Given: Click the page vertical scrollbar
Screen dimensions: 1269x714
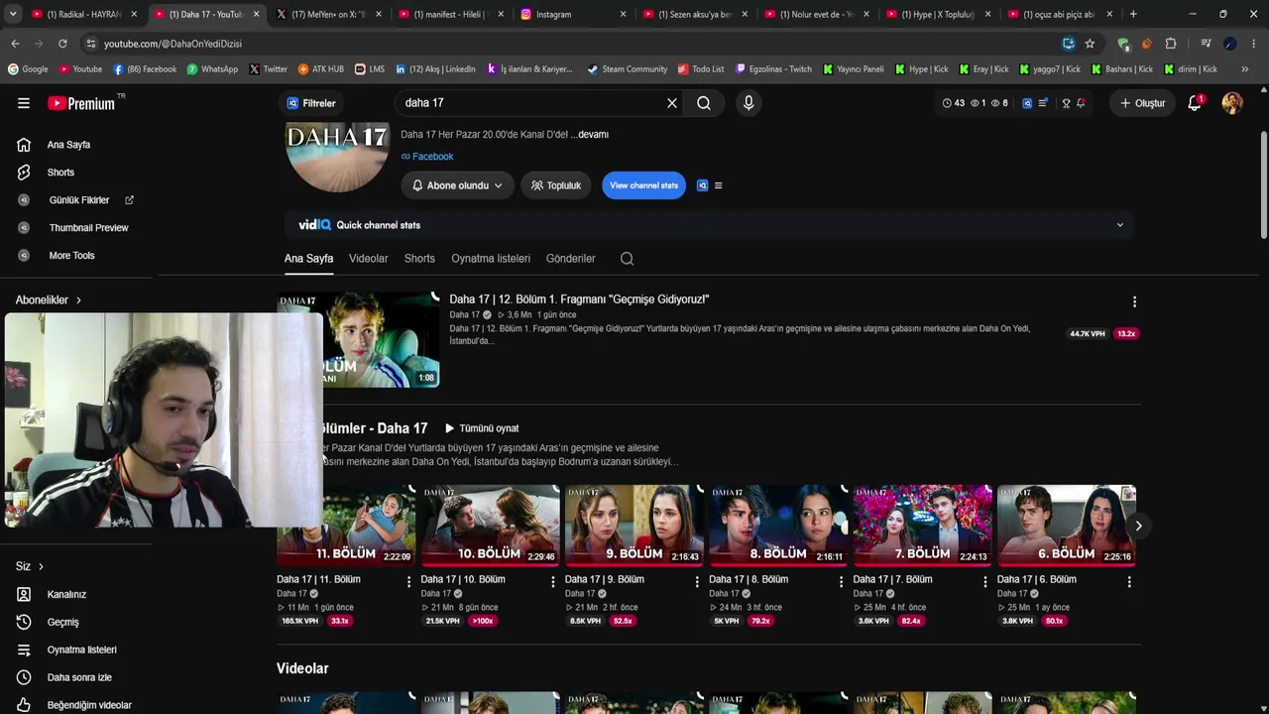Looking at the screenshot, I should tap(1263, 183).
